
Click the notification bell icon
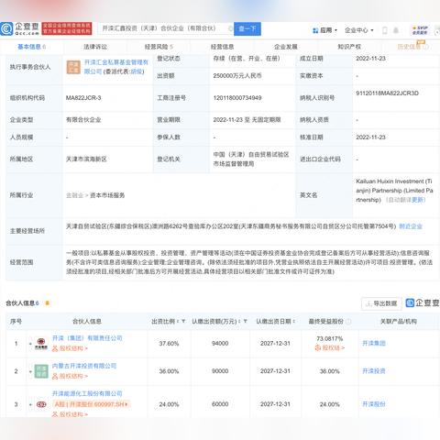396,30
